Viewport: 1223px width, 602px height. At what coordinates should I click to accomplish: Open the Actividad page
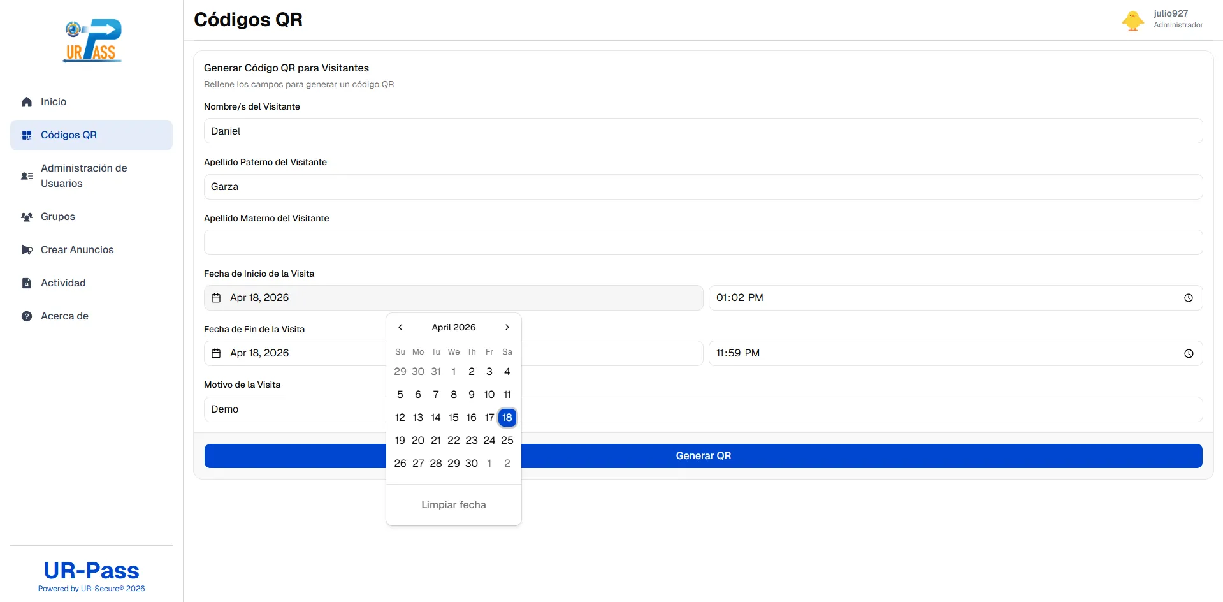pyautogui.click(x=91, y=283)
